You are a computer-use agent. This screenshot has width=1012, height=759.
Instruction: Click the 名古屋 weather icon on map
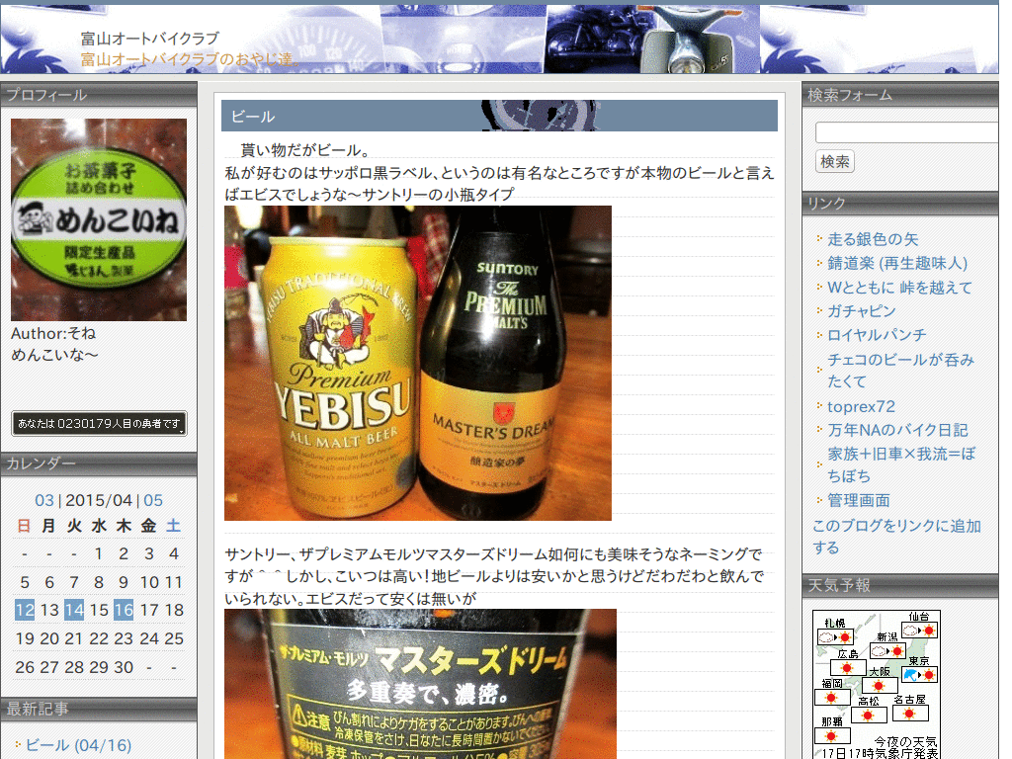click(x=910, y=714)
